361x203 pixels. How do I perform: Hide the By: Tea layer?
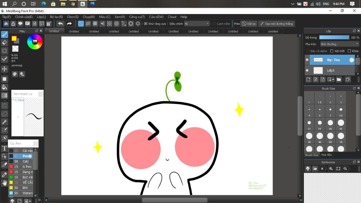(x=307, y=60)
